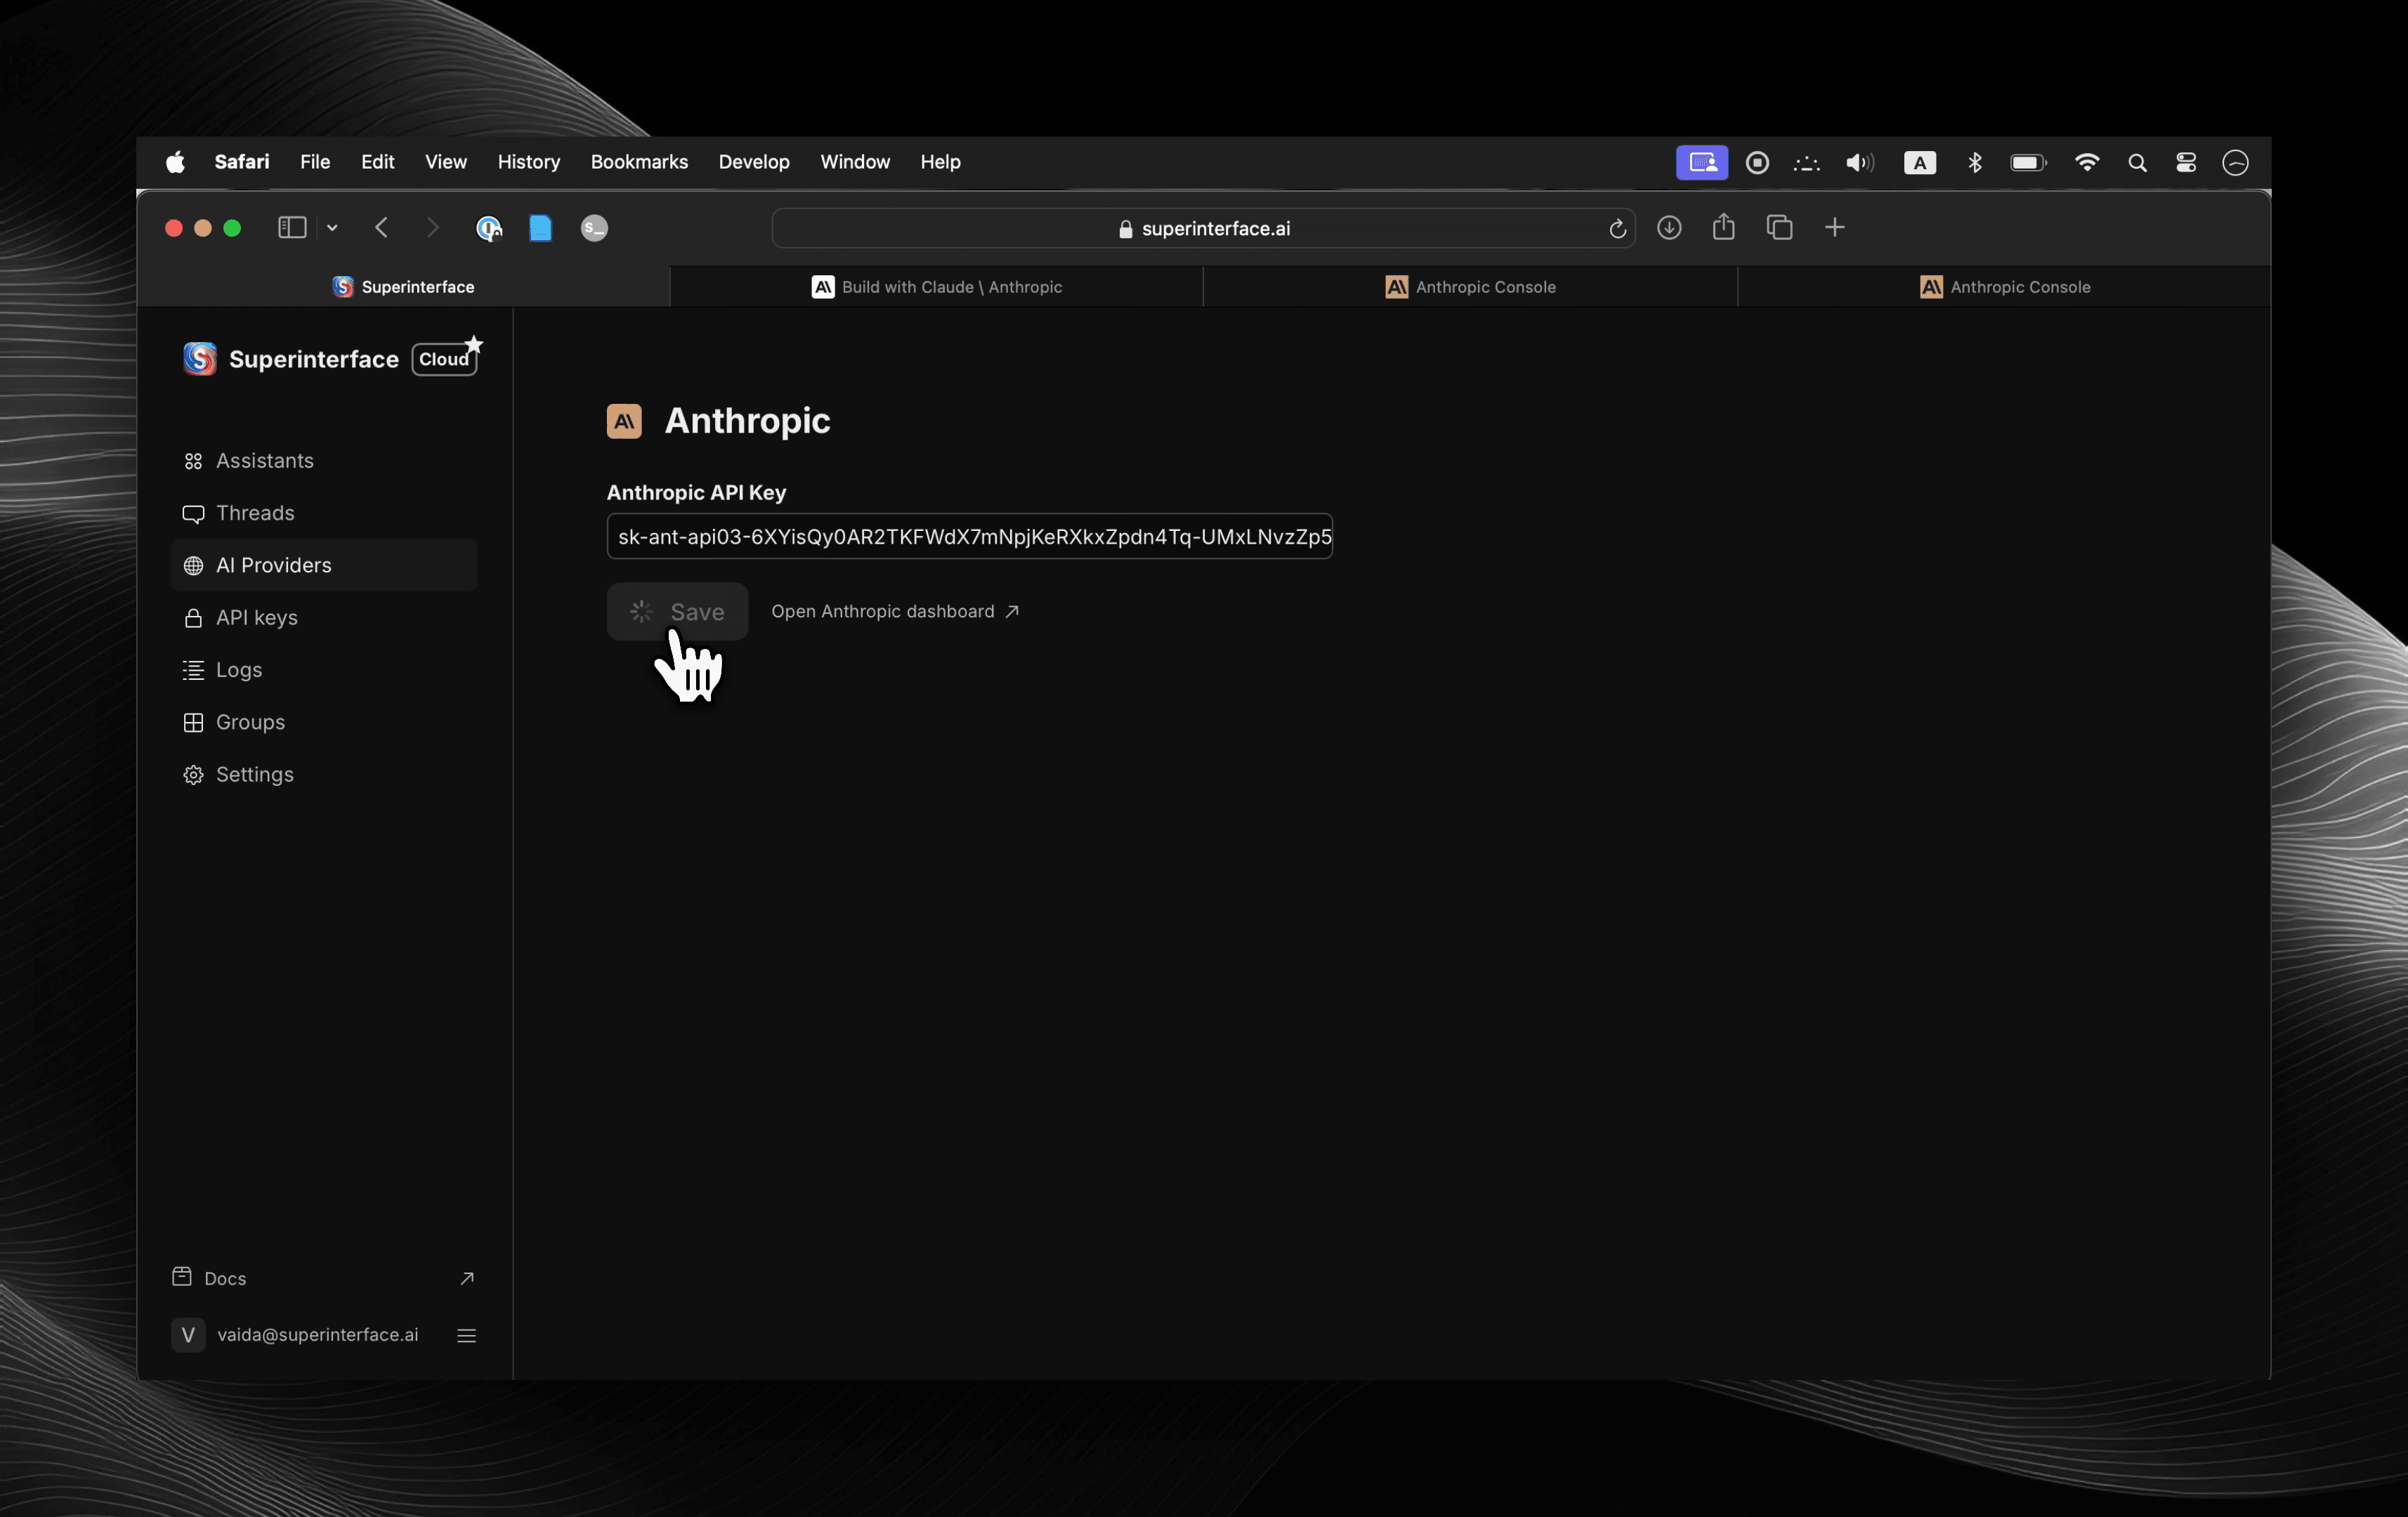Open the account options menu next to vaida@superinterface.ai
2408x1517 pixels.
click(465, 1335)
